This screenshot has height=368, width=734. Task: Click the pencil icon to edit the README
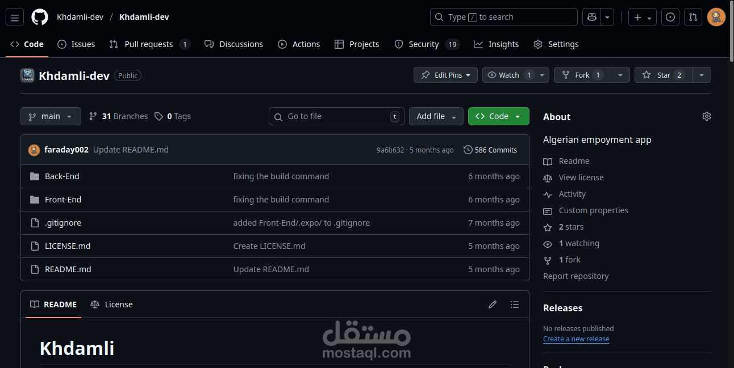[493, 304]
